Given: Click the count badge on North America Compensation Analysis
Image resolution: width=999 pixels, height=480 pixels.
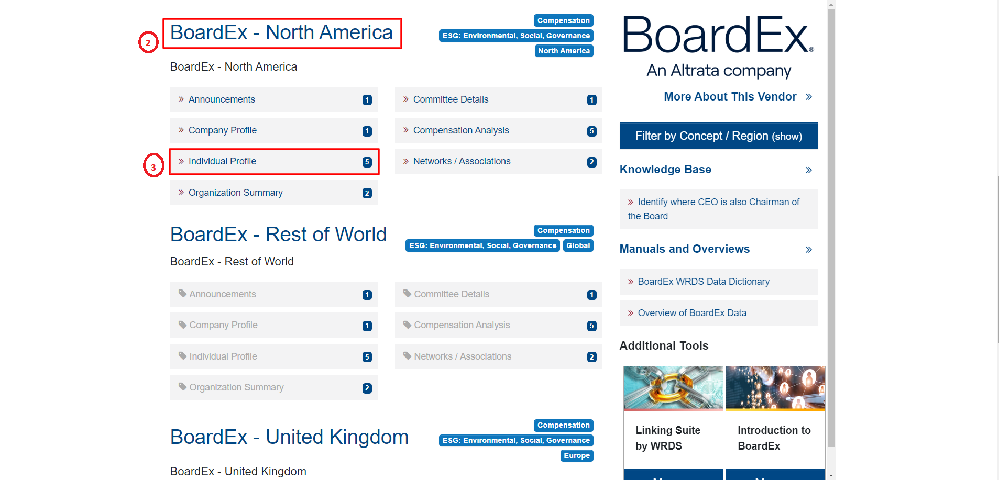Looking at the screenshot, I should point(592,131).
